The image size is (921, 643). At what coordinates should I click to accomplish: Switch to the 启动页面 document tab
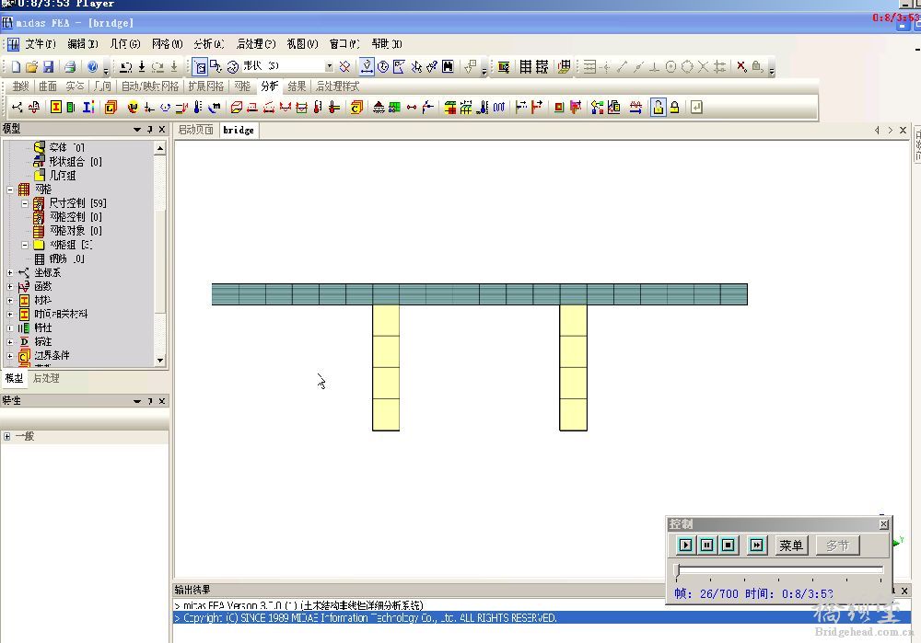click(196, 130)
